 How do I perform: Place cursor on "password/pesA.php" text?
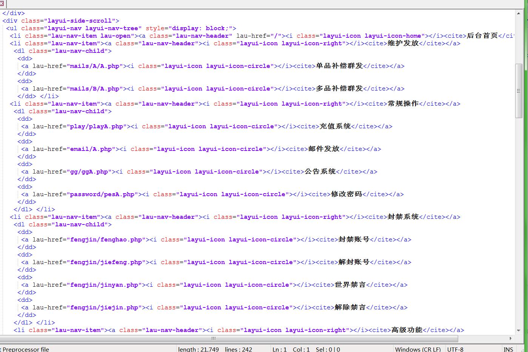point(102,194)
